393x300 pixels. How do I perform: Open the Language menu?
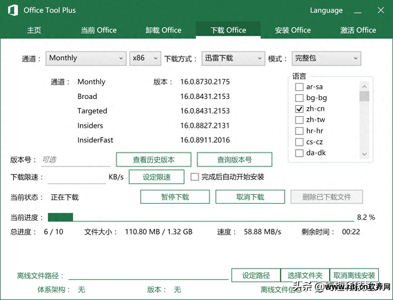326,10
